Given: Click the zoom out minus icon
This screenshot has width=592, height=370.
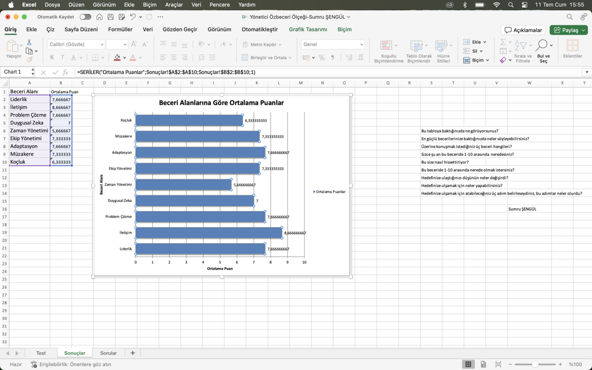Looking at the screenshot, I should click(x=510, y=364).
